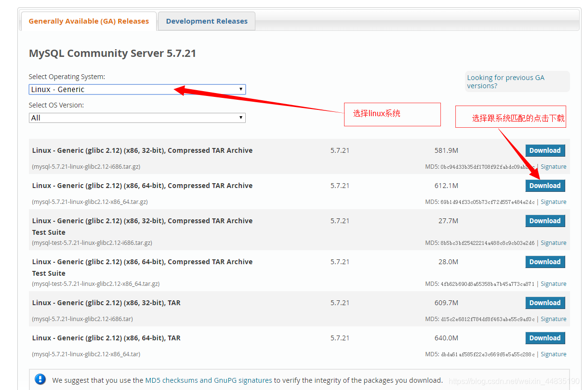584x390 pixels.
Task: Click filename mysql-test-5.7.21-linux-glibc2.12-x86_64.tar.gz
Action: click(x=96, y=284)
